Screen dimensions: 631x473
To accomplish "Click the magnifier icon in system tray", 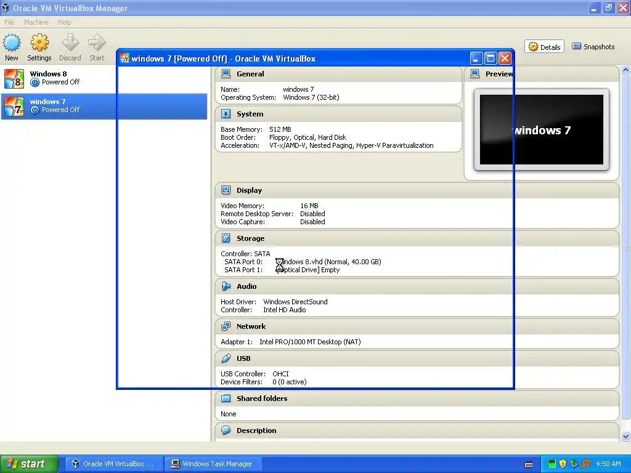I will (x=586, y=464).
